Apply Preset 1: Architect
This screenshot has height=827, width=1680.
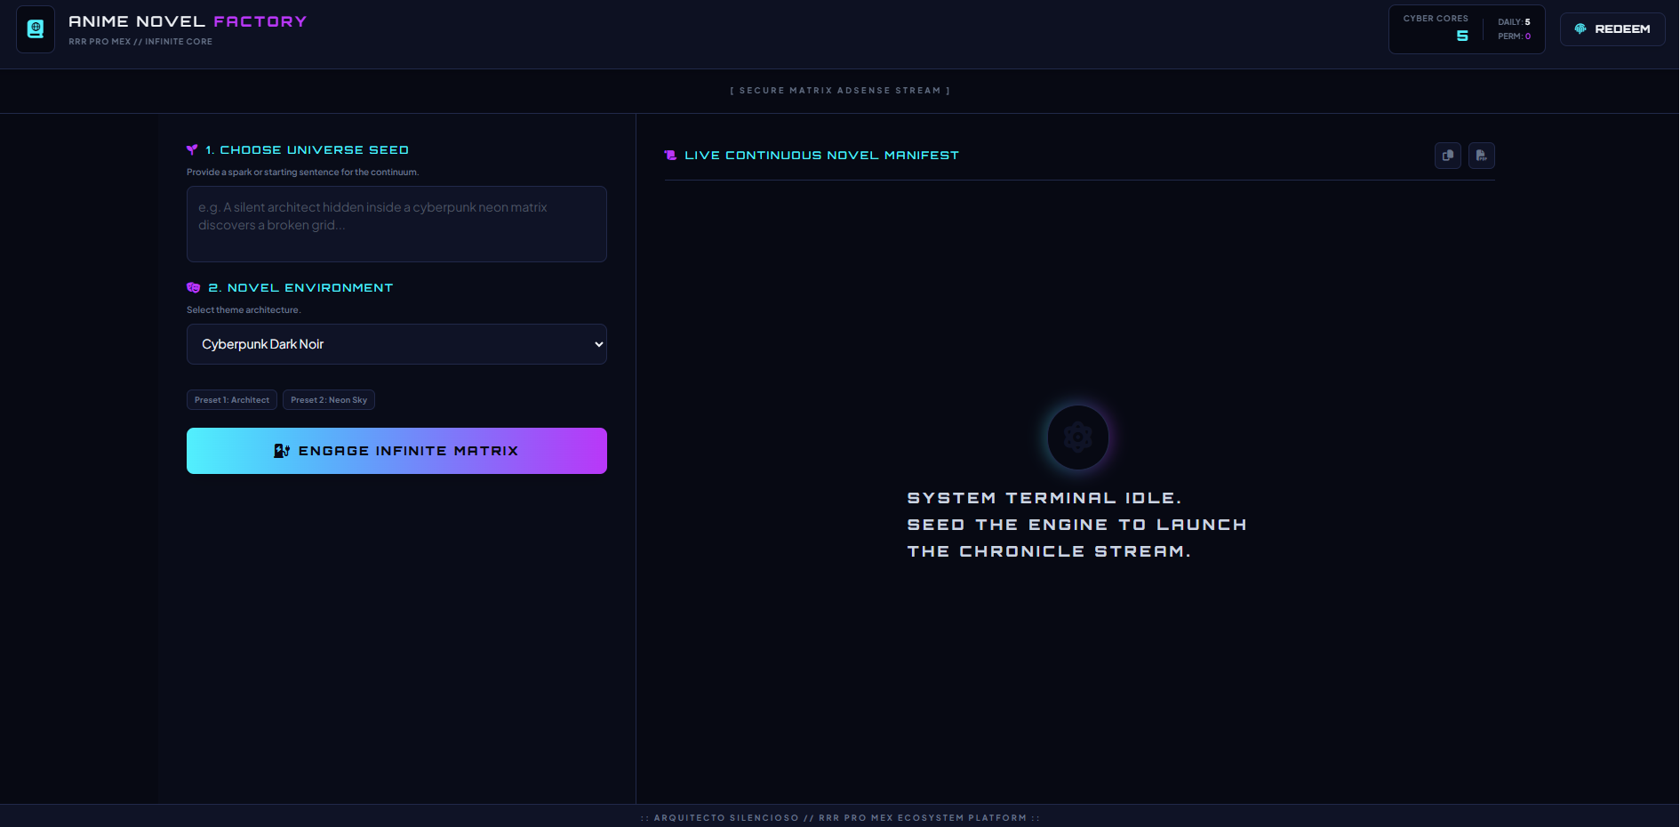(232, 400)
